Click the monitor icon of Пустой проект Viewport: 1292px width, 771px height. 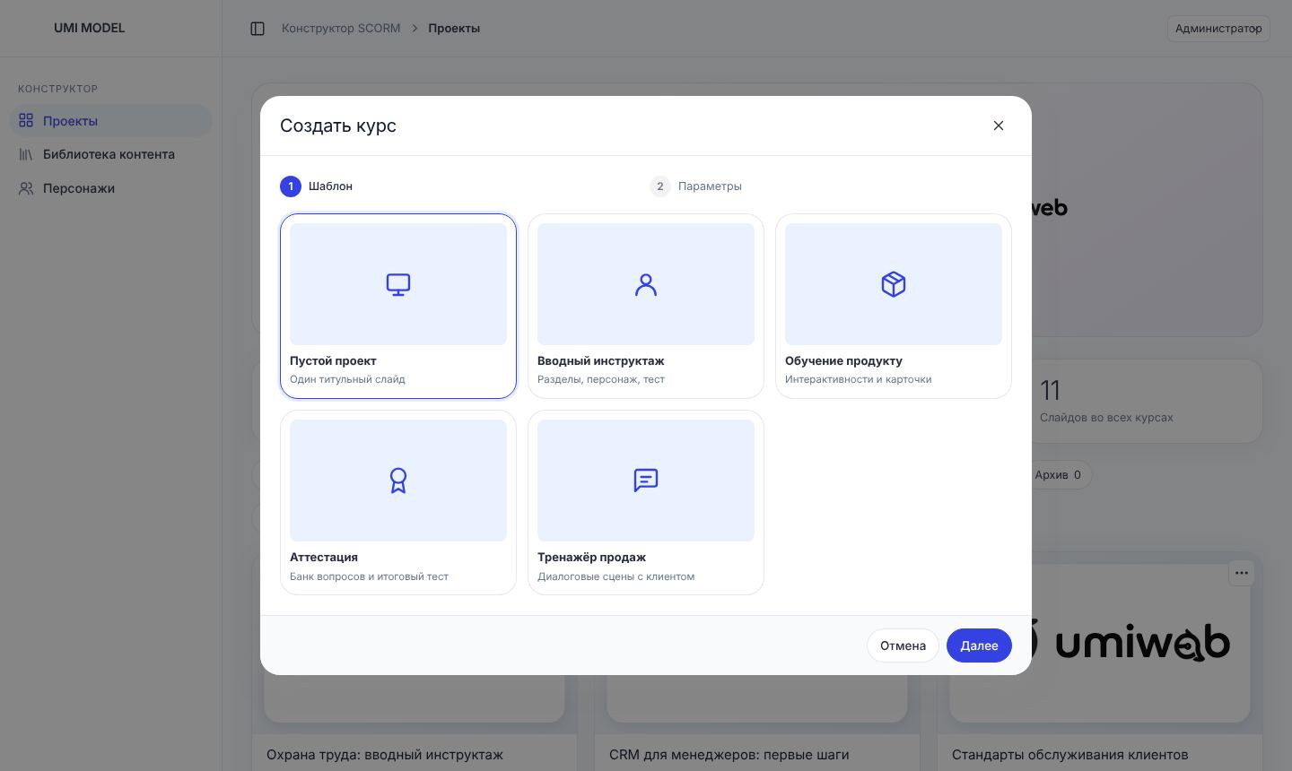click(x=398, y=284)
